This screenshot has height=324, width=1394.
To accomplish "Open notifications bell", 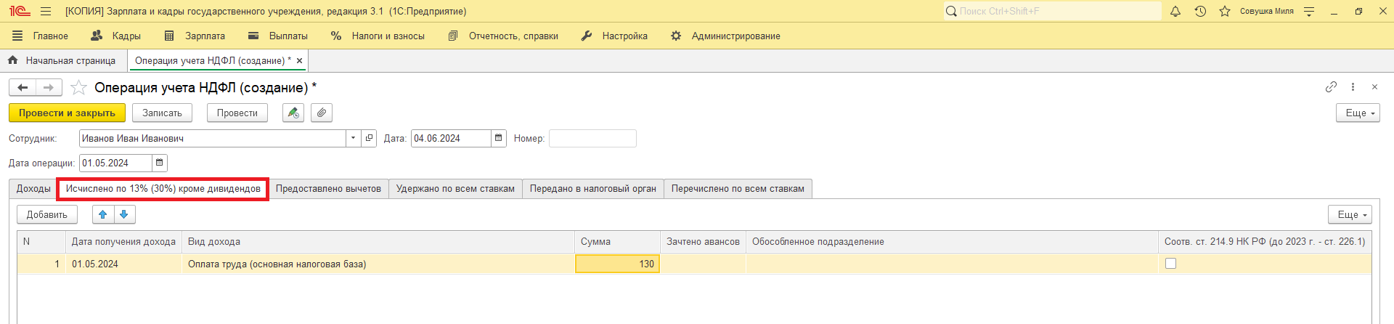I will click(1175, 12).
